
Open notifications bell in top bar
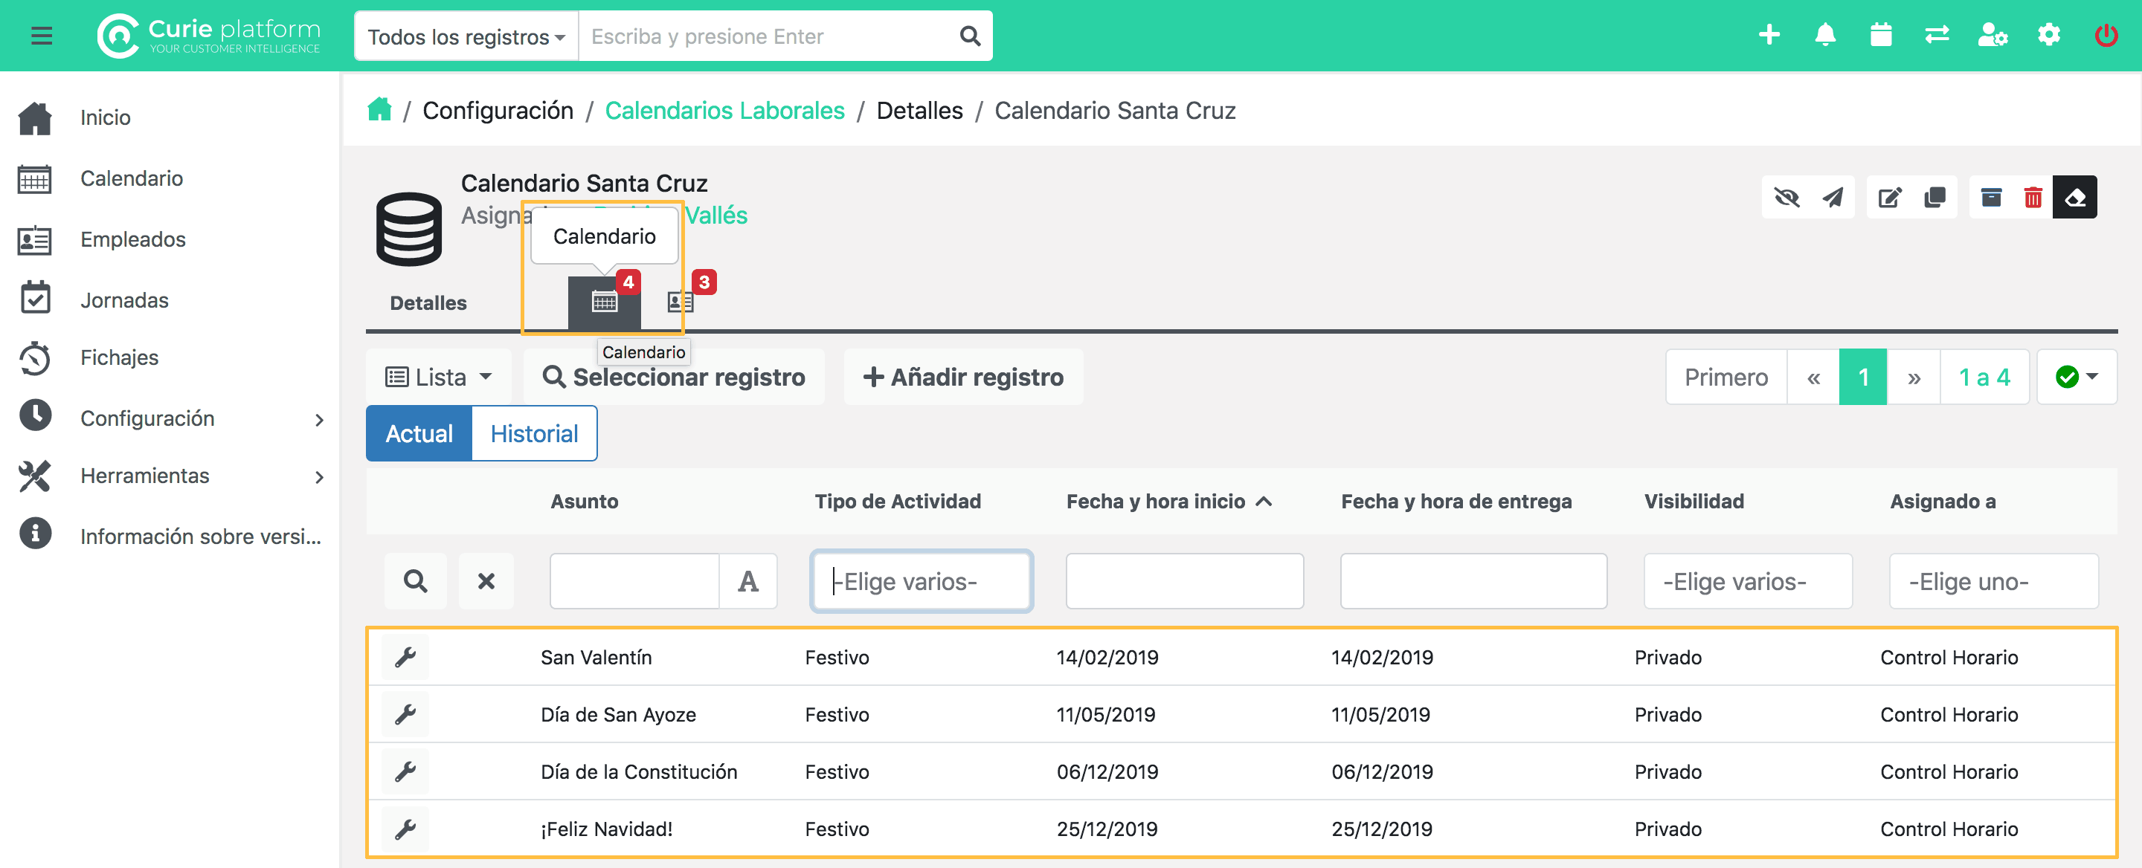click(1824, 35)
